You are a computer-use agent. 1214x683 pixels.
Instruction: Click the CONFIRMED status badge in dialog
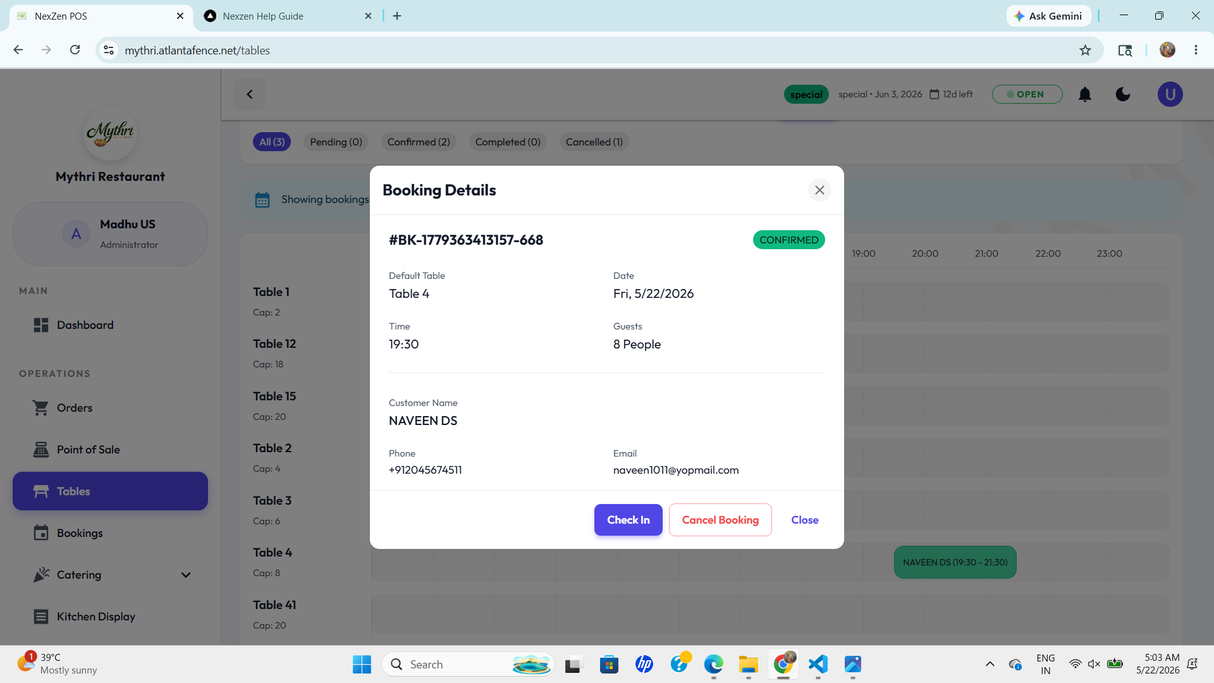[x=788, y=240]
